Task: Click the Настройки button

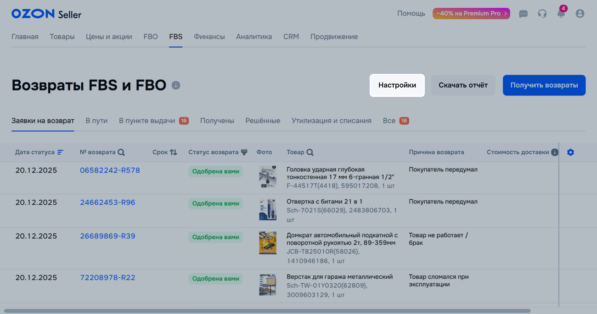Action: pos(397,85)
